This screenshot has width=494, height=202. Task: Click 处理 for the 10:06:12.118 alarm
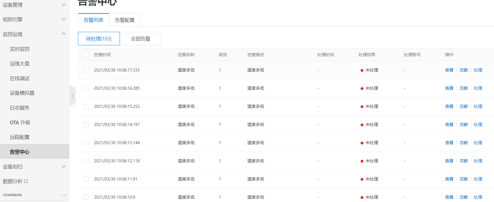[478, 161]
